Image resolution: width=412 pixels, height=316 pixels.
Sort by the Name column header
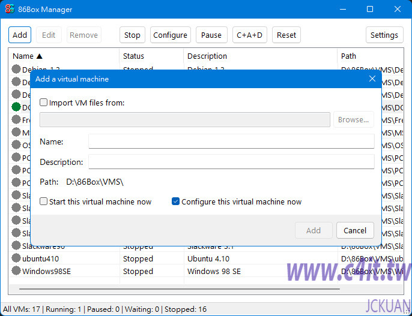tap(64, 56)
